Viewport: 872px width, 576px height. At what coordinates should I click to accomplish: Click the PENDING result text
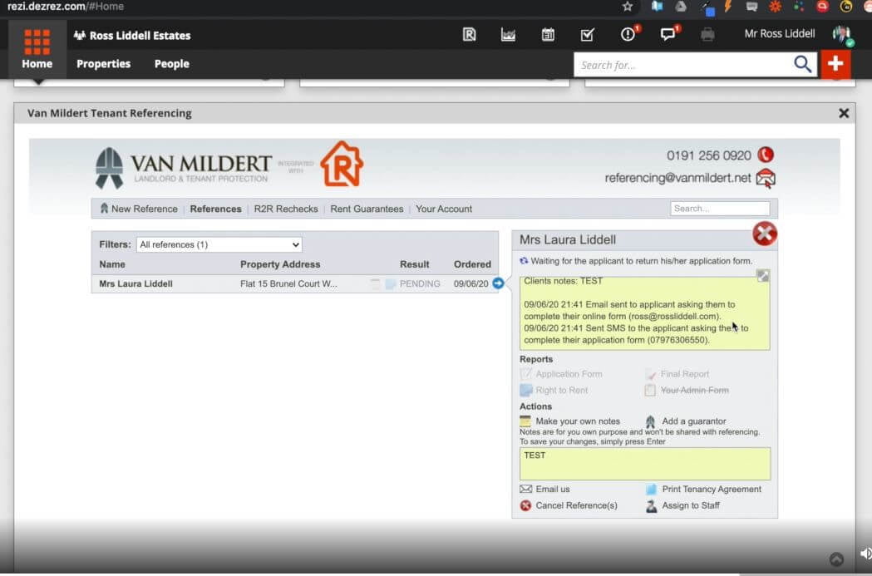(x=419, y=283)
